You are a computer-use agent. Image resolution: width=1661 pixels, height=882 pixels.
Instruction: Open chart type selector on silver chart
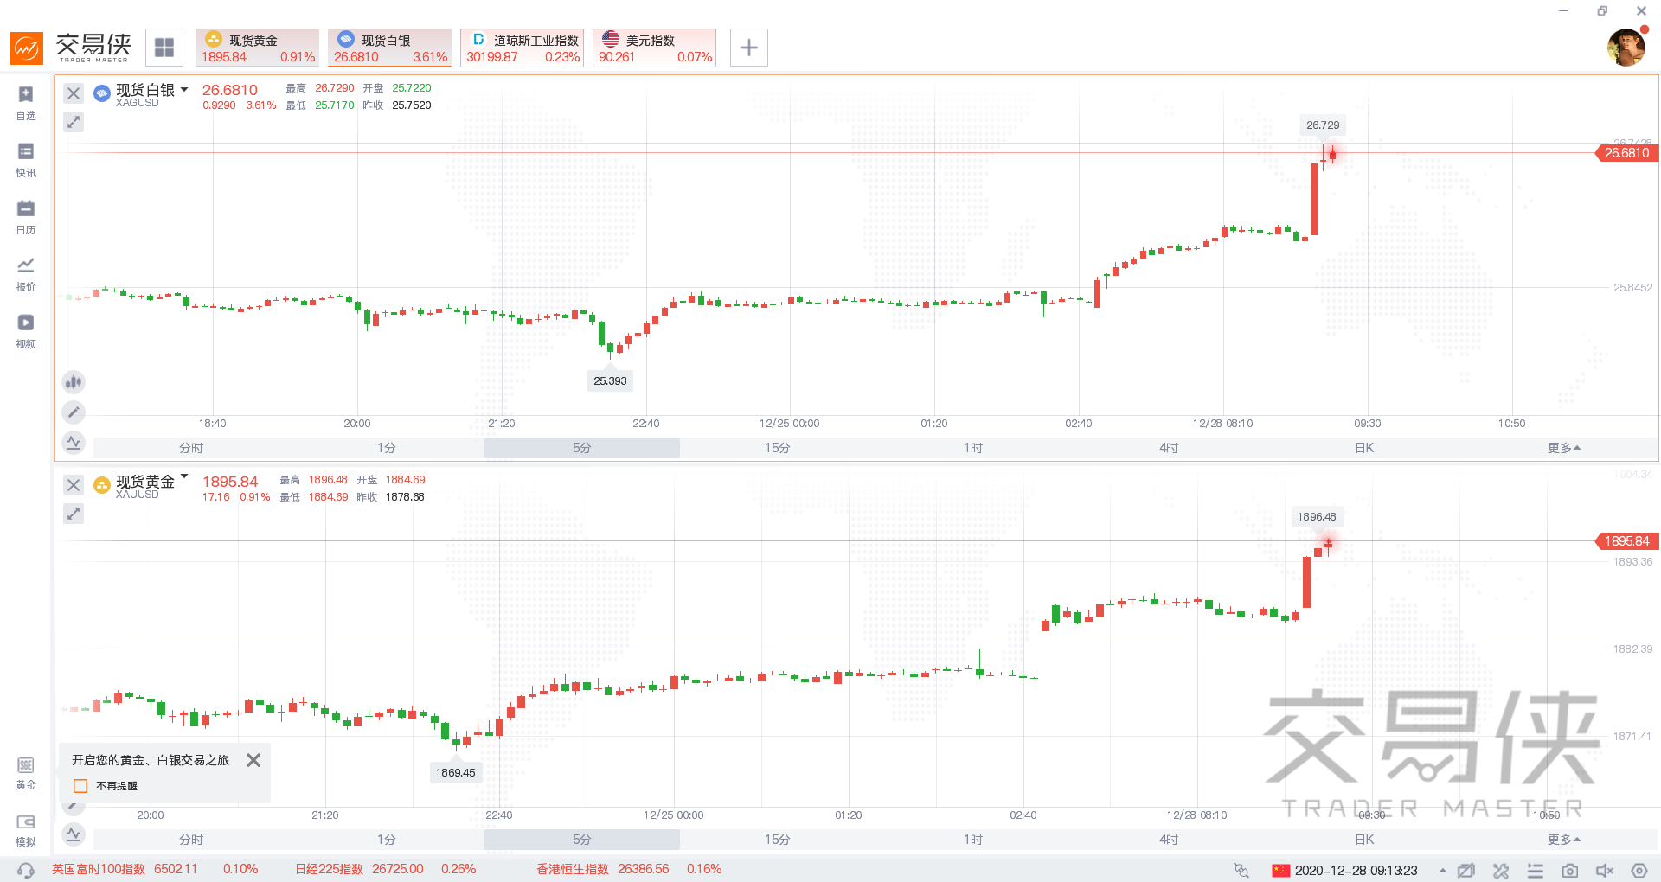74,381
